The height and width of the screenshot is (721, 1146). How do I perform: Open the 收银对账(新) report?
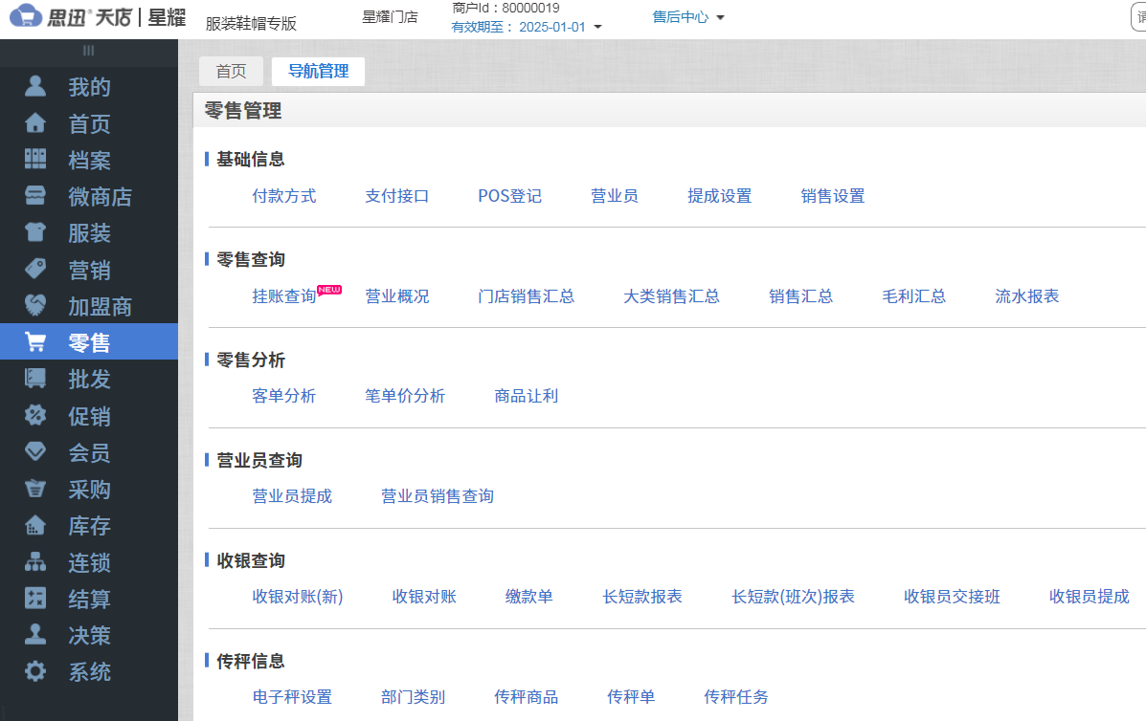[x=298, y=596]
